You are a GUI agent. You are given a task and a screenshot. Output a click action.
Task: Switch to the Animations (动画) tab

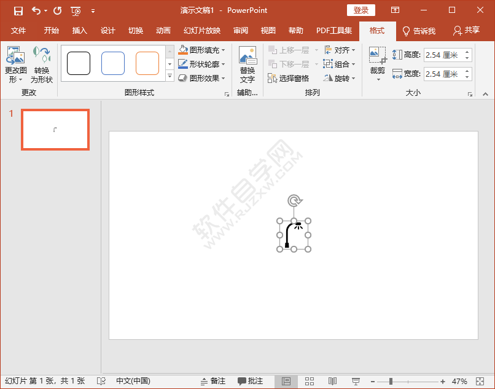[163, 31]
